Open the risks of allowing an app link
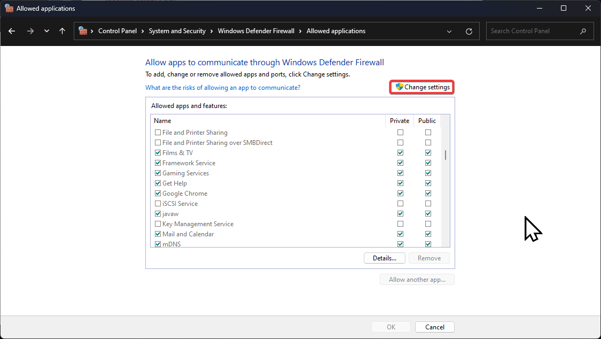The width and height of the screenshot is (601, 339). pyautogui.click(x=223, y=88)
